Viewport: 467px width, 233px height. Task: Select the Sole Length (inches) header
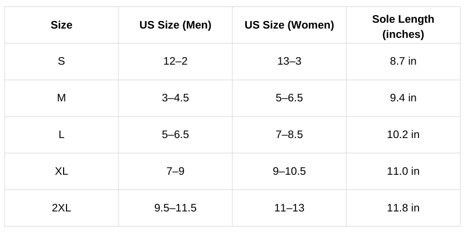403,27
